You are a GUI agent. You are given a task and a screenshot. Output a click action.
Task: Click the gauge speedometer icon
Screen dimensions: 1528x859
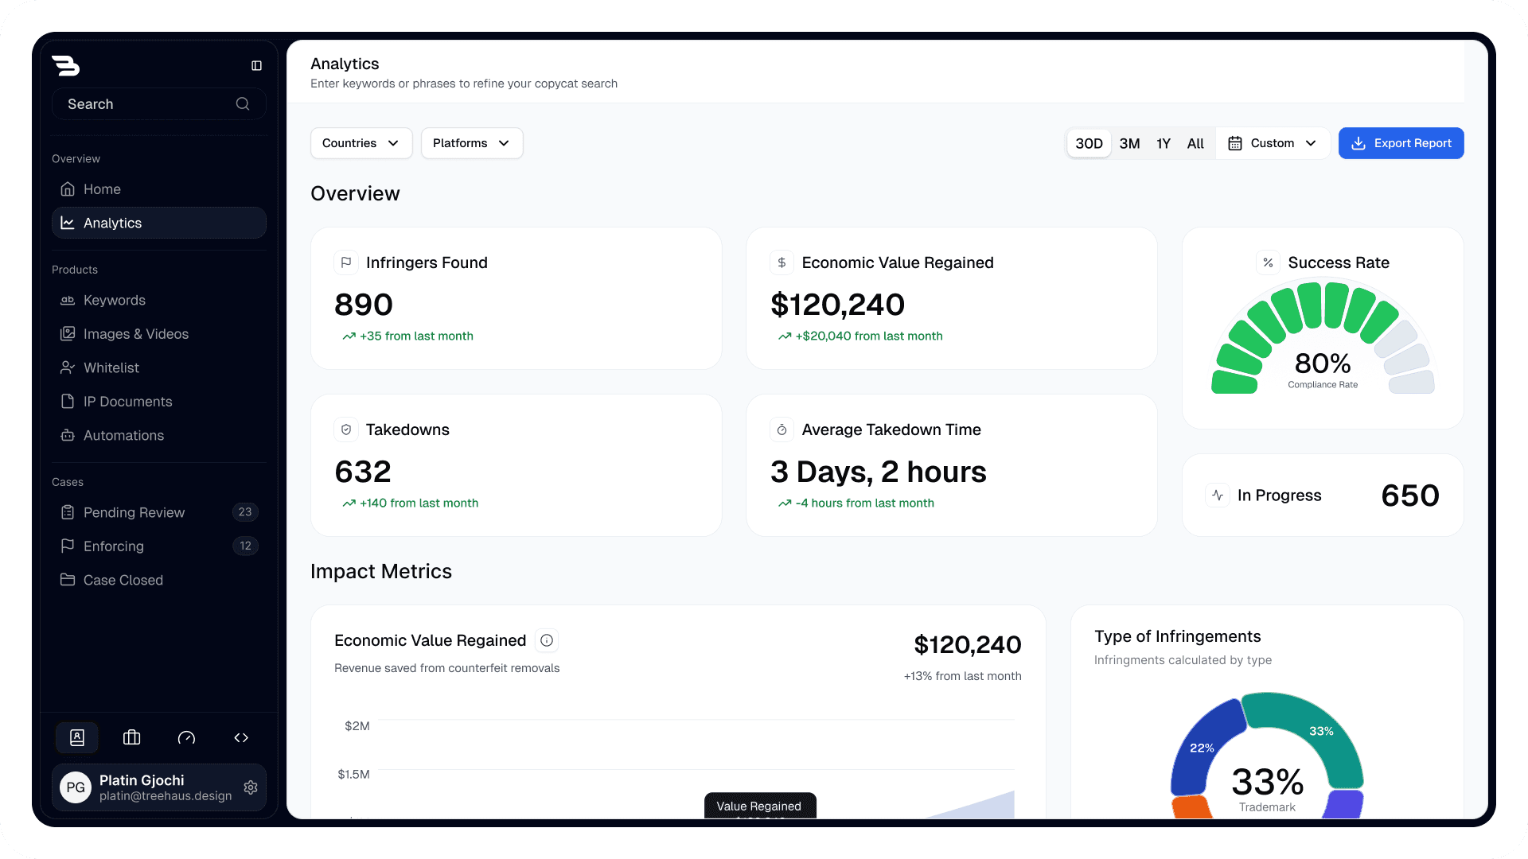point(186,738)
